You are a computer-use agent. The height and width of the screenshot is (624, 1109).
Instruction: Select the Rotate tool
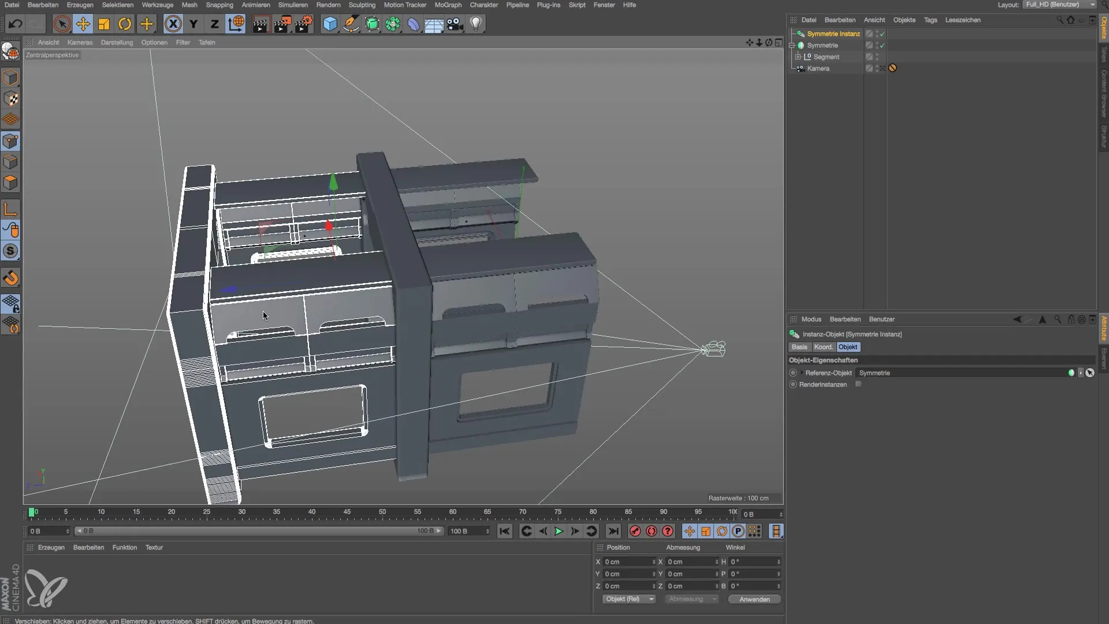pos(125,24)
